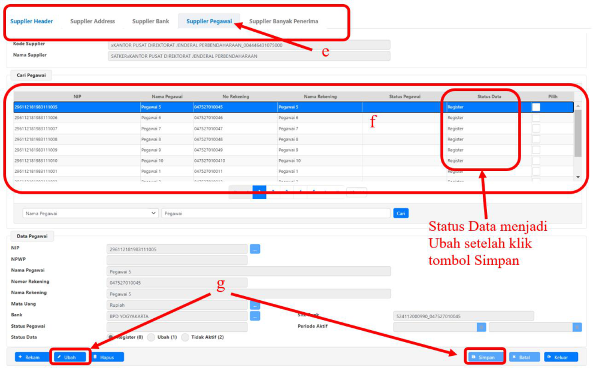This screenshot has width=596, height=372.
Task: Open the Supplier Address tab
Action: click(x=92, y=22)
